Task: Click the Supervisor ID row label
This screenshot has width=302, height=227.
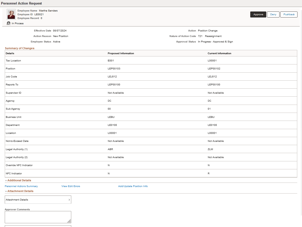Action: coord(13,93)
